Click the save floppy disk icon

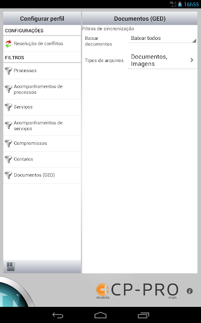11,266
